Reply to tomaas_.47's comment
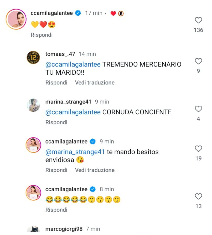The height and width of the screenshot is (235, 212). (56, 83)
